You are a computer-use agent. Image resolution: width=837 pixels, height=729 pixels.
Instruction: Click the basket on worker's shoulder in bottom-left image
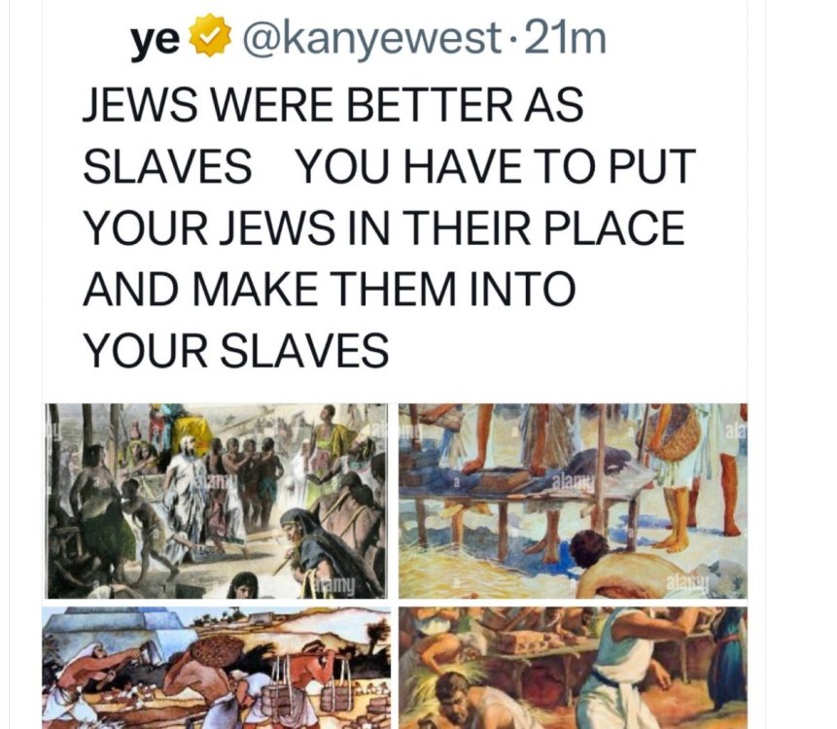point(217,651)
